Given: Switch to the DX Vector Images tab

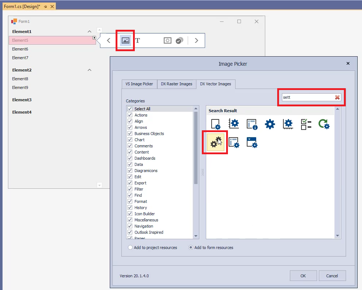Looking at the screenshot, I should point(216,84).
